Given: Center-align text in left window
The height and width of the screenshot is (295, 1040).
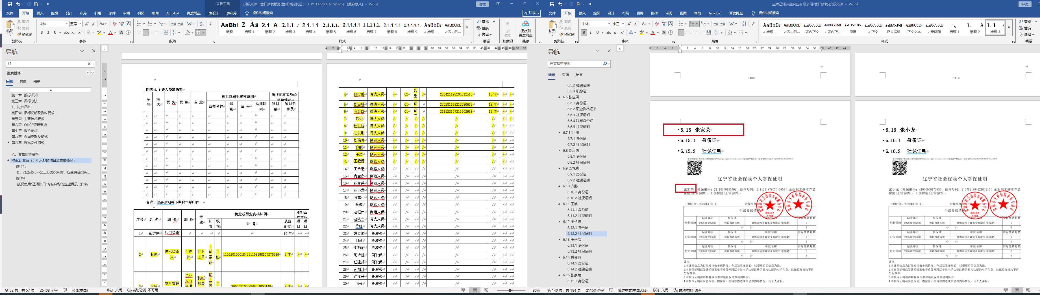Looking at the screenshot, I should (x=146, y=33).
